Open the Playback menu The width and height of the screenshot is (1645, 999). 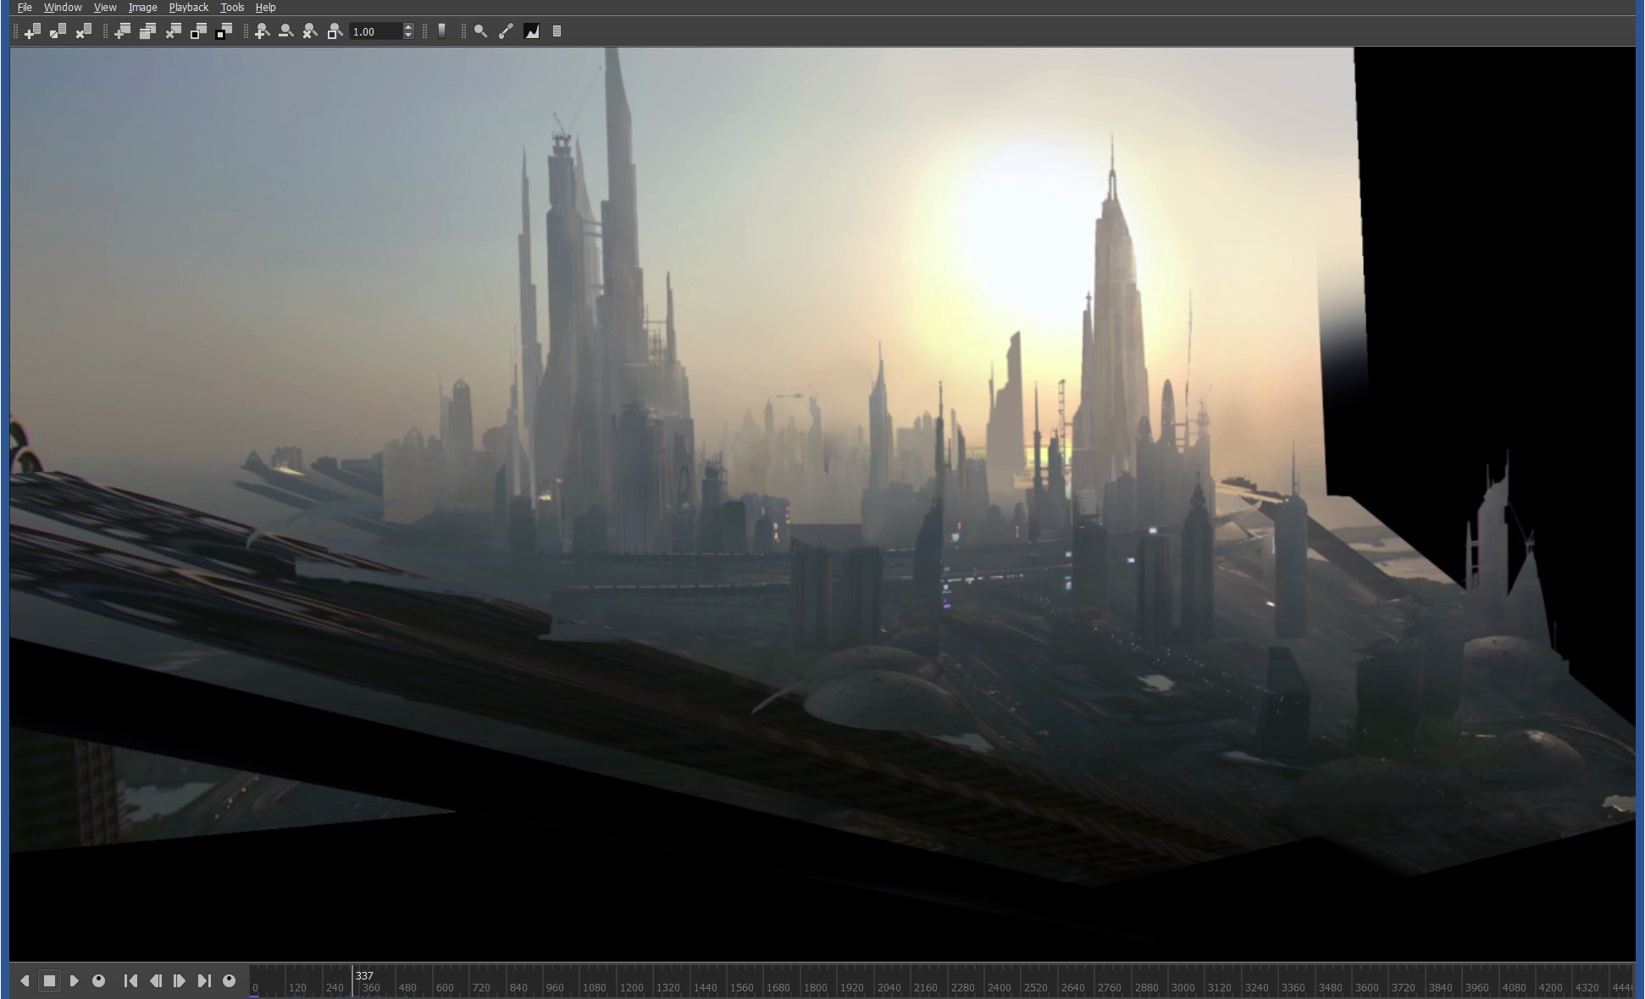[x=188, y=8]
